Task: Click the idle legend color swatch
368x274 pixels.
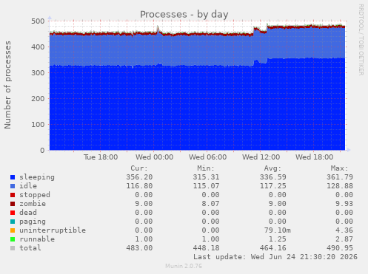Action: pos(13,186)
